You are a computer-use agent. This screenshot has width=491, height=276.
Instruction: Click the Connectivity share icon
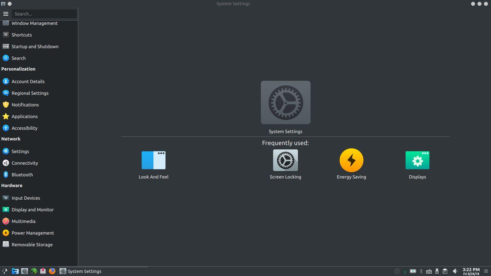6,163
